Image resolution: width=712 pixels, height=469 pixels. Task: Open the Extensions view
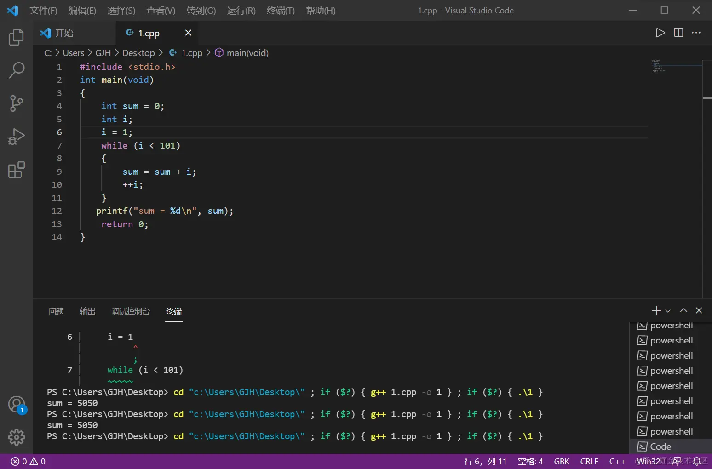click(x=17, y=170)
